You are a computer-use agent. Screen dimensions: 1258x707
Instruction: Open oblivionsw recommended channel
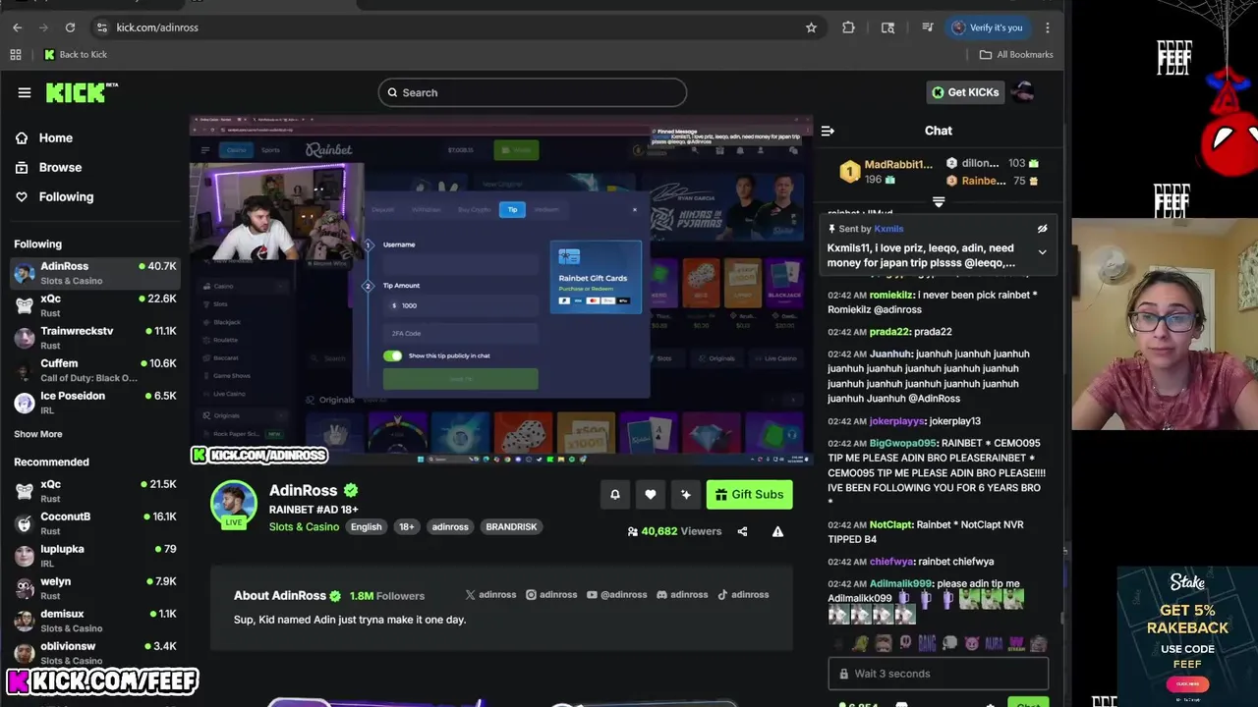(95, 653)
